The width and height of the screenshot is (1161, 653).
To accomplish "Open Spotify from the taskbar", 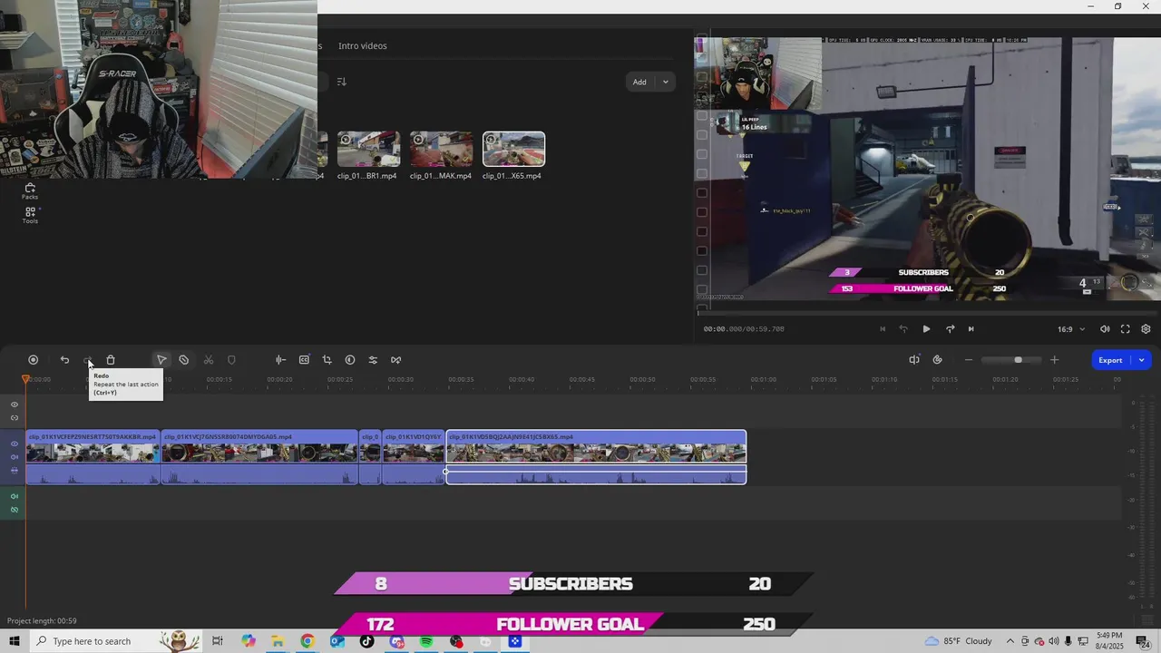I will click(x=426, y=641).
